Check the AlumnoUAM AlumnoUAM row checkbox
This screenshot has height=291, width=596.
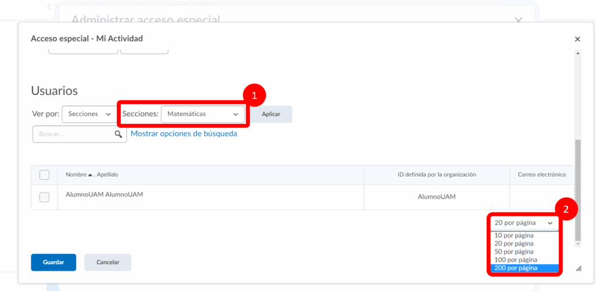pyautogui.click(x=44, y=197)
